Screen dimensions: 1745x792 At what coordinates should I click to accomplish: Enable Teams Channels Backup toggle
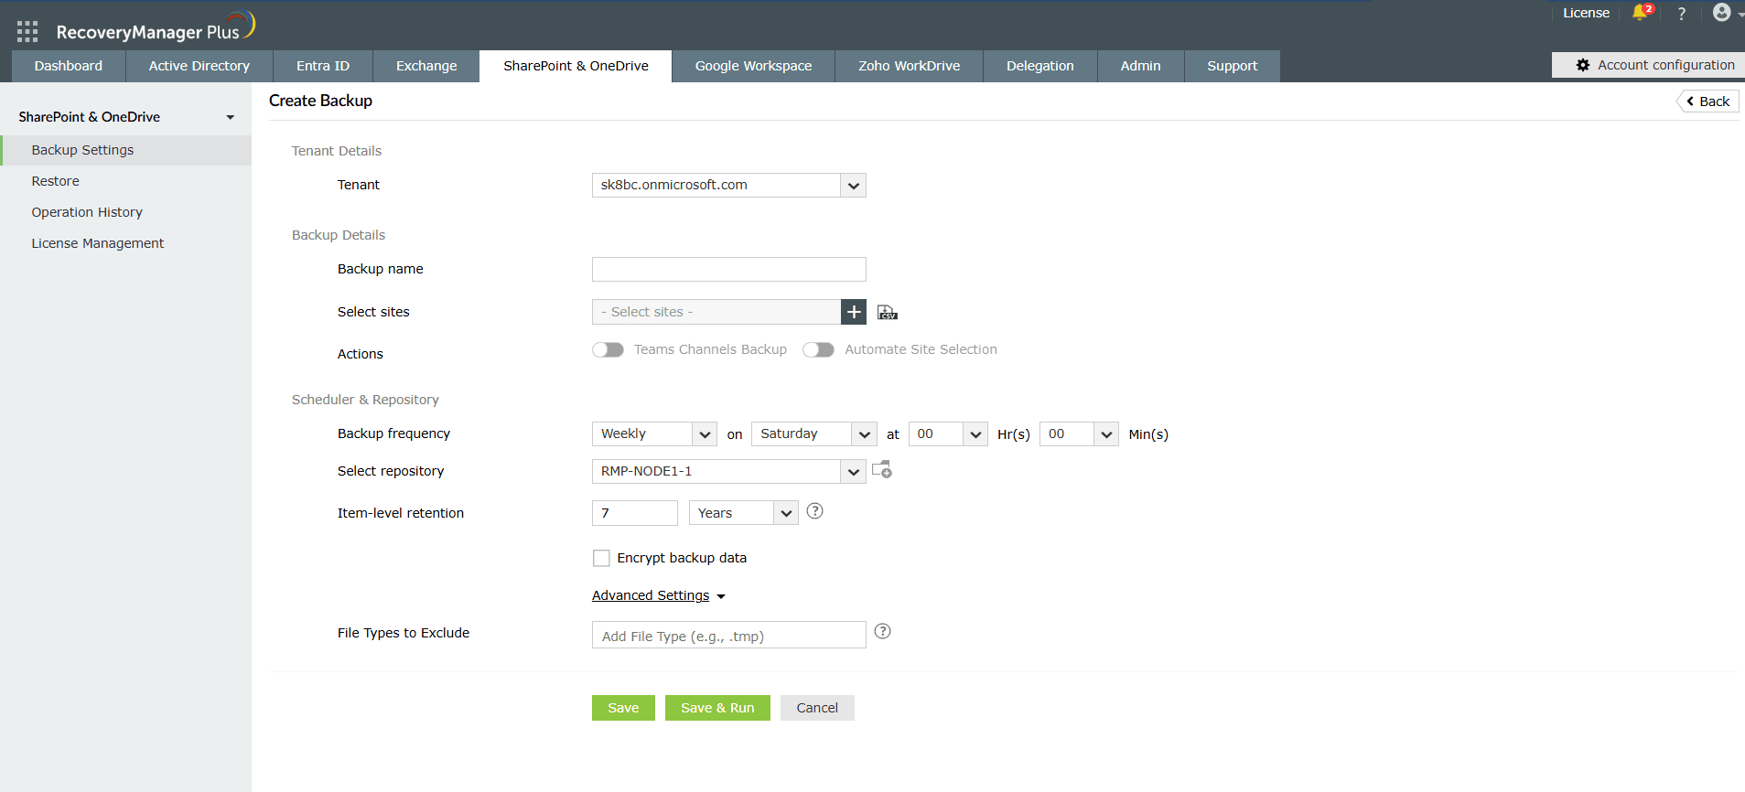pyautogui.click(x=608, y=349)
